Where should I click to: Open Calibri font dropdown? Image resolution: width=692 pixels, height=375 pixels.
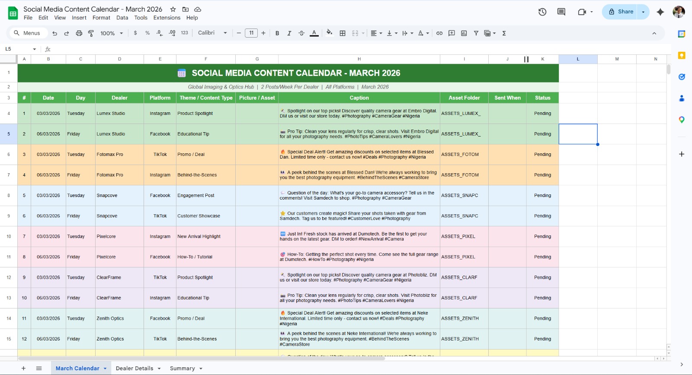[x=212, y=33]
